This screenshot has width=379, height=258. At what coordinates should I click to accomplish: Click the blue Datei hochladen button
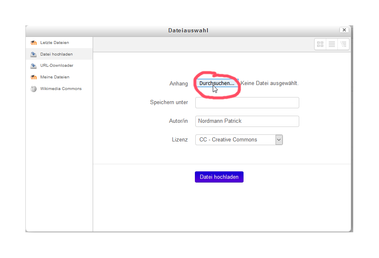click(x=219, y=177)
